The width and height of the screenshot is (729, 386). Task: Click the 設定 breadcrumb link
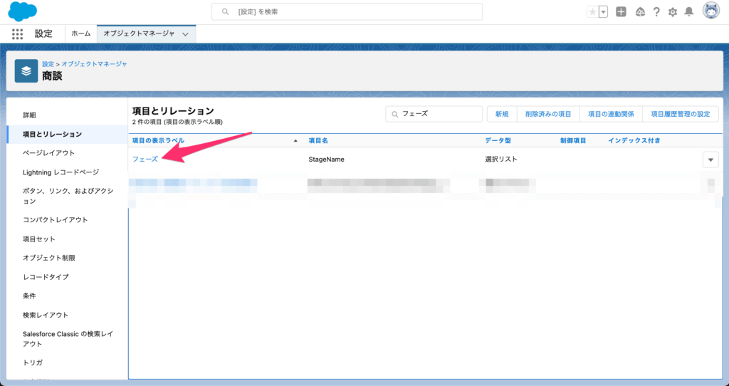[48, 63]
